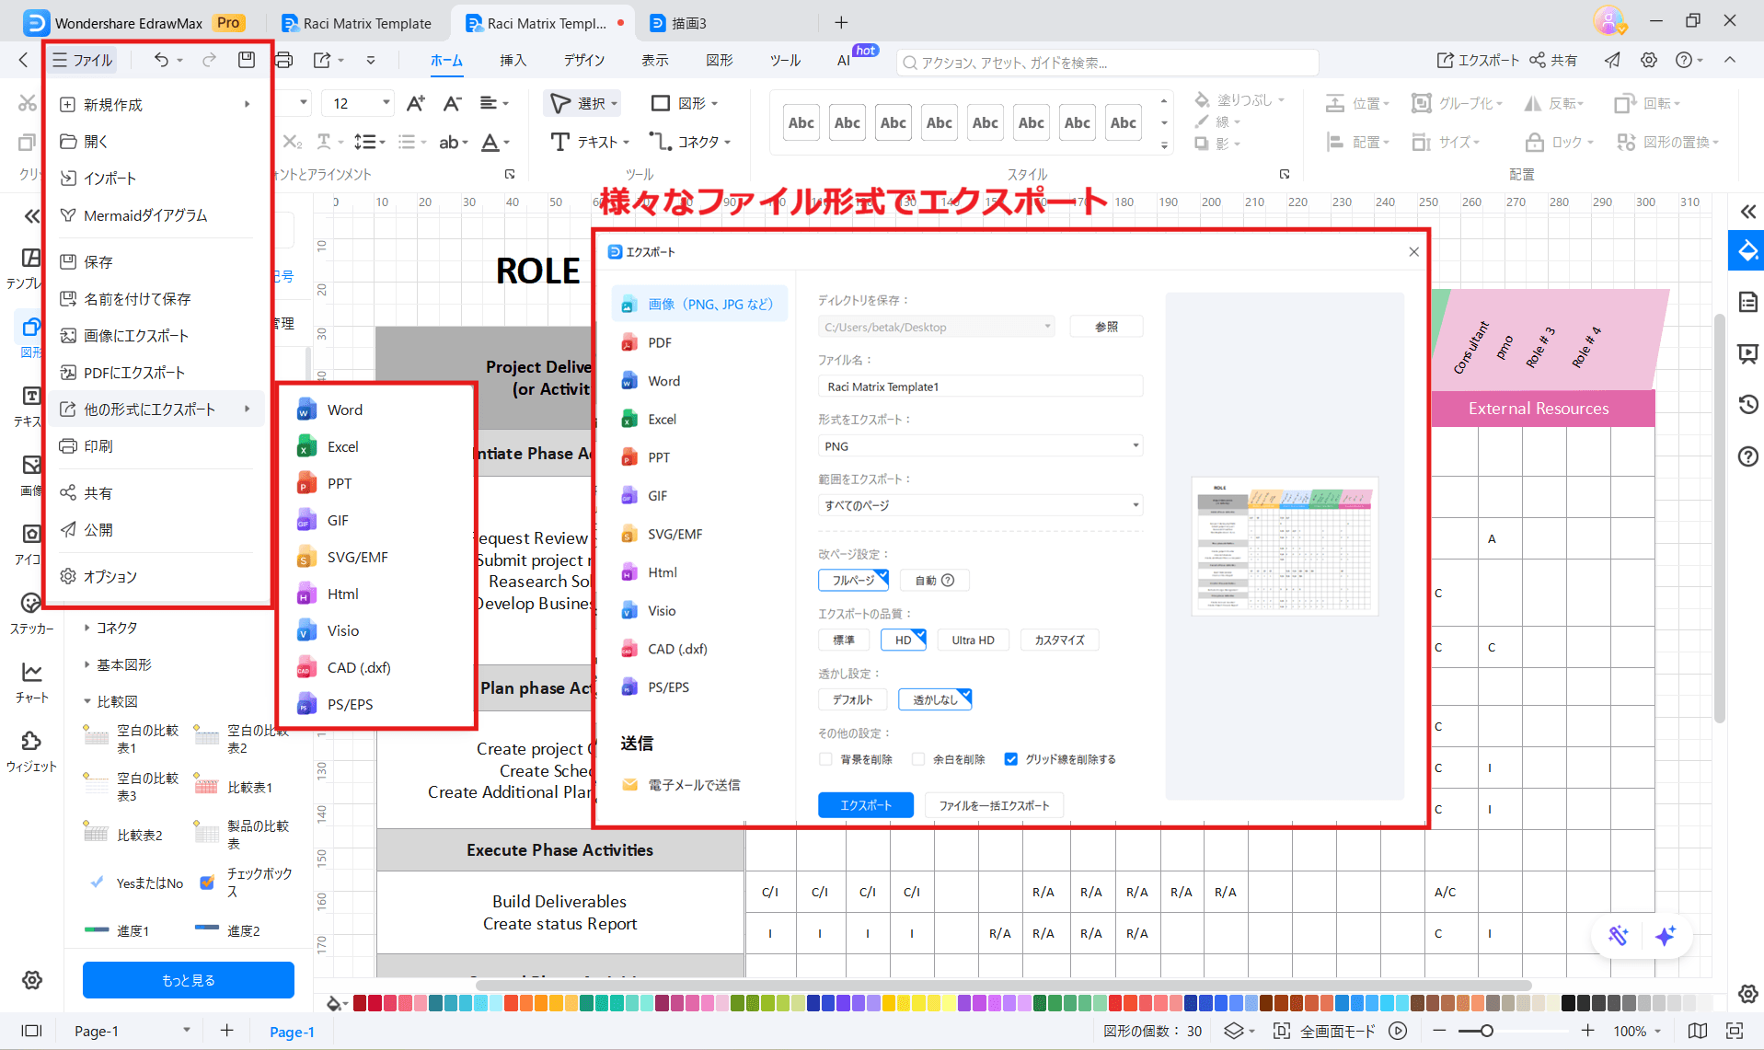Click the play presentation icon in status bar
The width and height of the screenshot is (1764, 1050).
click(1398, 1031)
